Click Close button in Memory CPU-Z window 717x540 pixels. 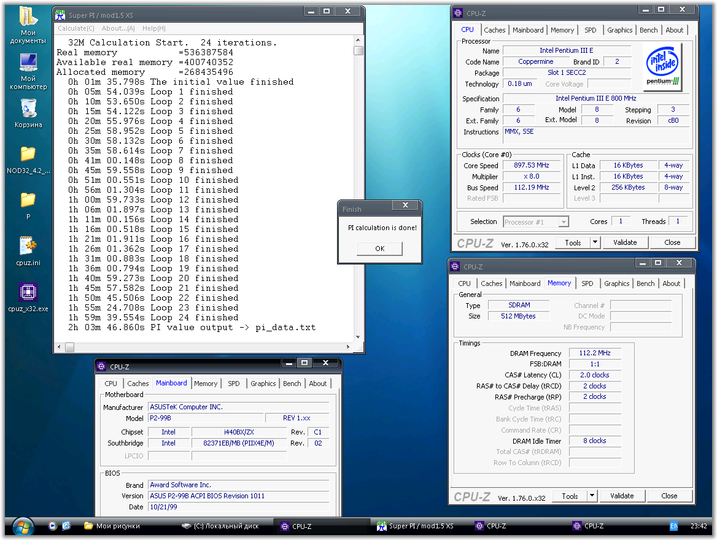[669, 496]
